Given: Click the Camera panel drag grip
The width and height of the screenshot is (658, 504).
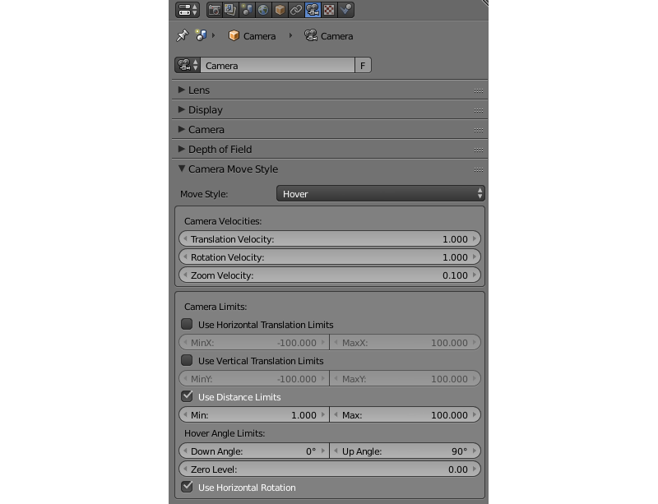Looking at the screenshot, I should 479,130.
